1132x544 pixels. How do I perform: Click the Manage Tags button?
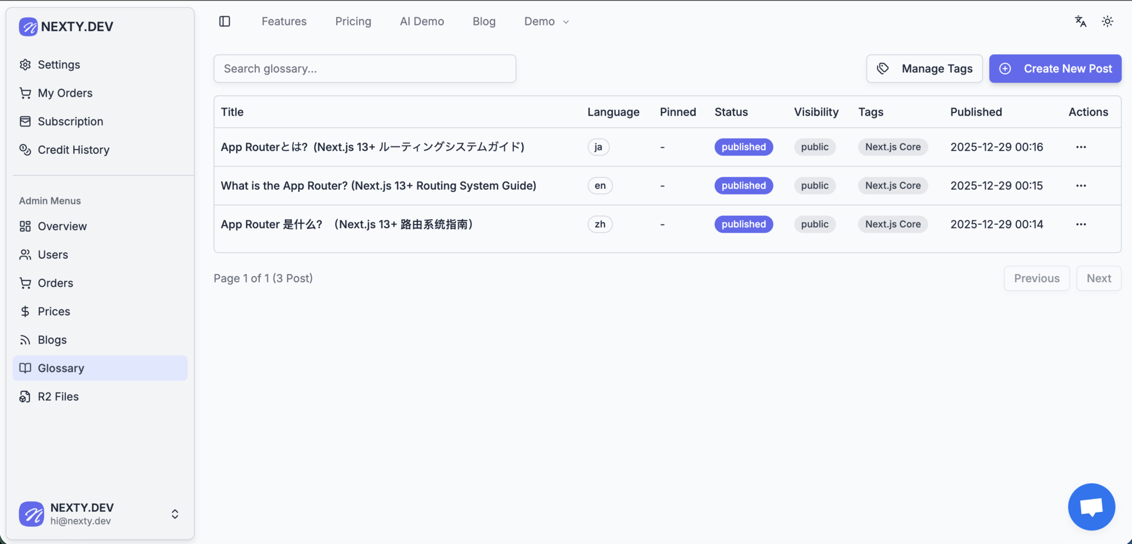tap(924, 68)
